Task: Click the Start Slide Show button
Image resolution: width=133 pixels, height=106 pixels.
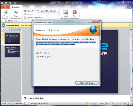Action: (x=87, y=83)
